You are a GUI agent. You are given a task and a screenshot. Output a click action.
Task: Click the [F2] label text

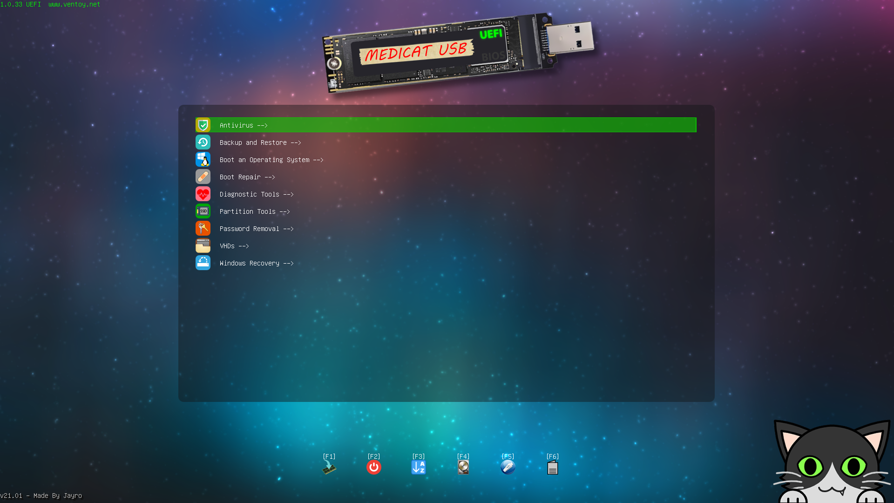374,456
